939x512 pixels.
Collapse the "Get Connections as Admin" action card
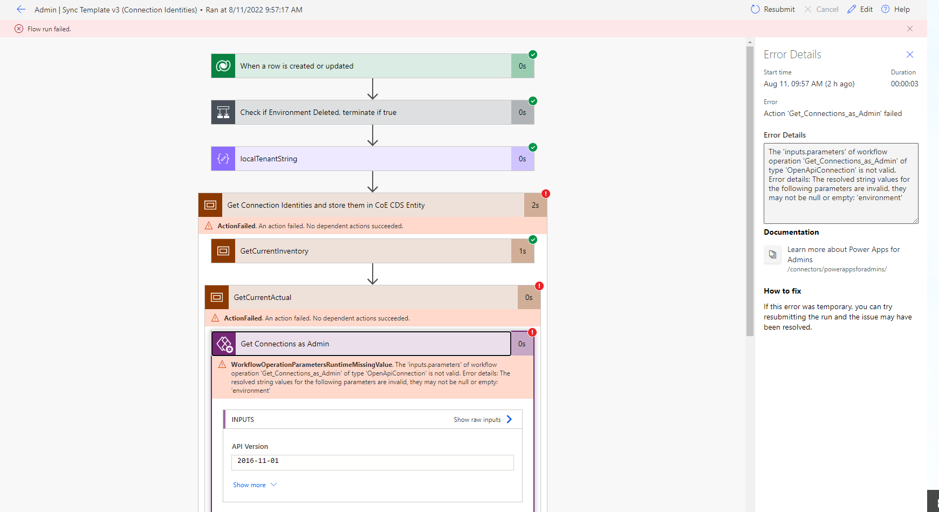[360, 343]
